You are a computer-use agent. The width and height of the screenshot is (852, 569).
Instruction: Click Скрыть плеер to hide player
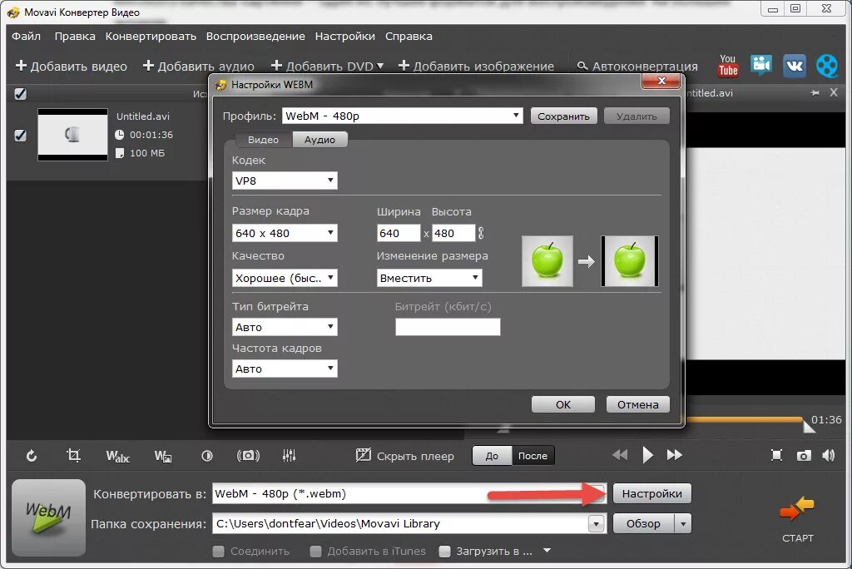coord(405,455)
